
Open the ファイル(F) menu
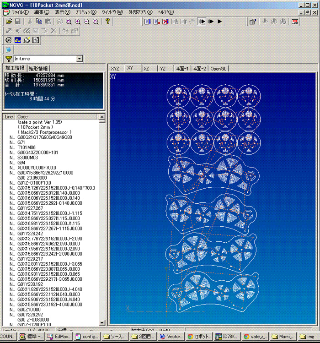[x=20, y=12]
